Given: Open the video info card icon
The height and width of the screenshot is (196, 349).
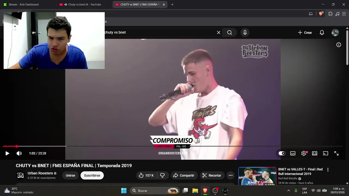Looking at the screenshot, I should tap(339, 45).
